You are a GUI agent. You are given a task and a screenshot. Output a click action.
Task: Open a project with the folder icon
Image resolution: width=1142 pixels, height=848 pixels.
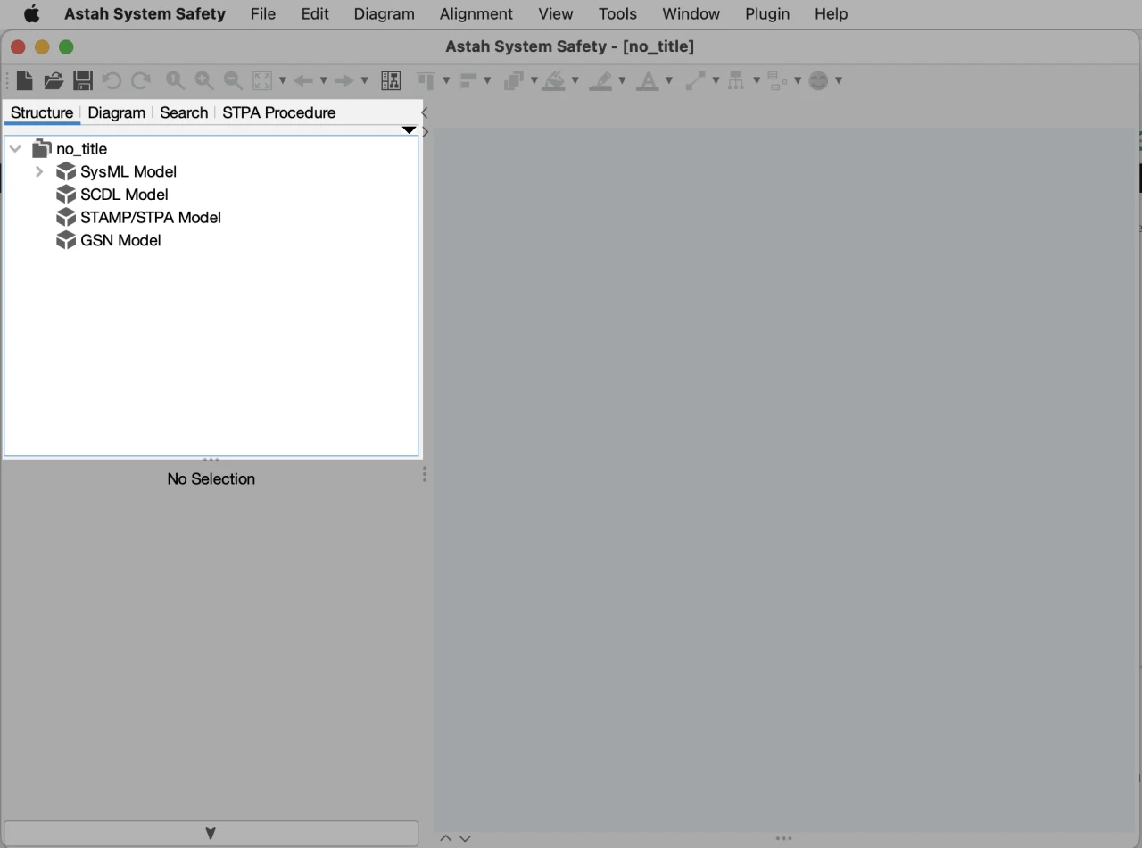[54, 81]
